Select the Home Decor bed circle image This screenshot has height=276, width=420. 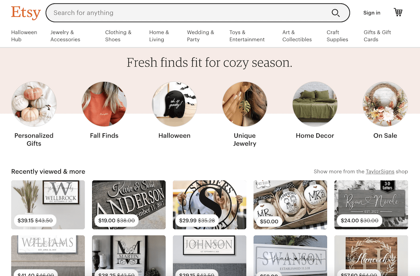(315, 104)
